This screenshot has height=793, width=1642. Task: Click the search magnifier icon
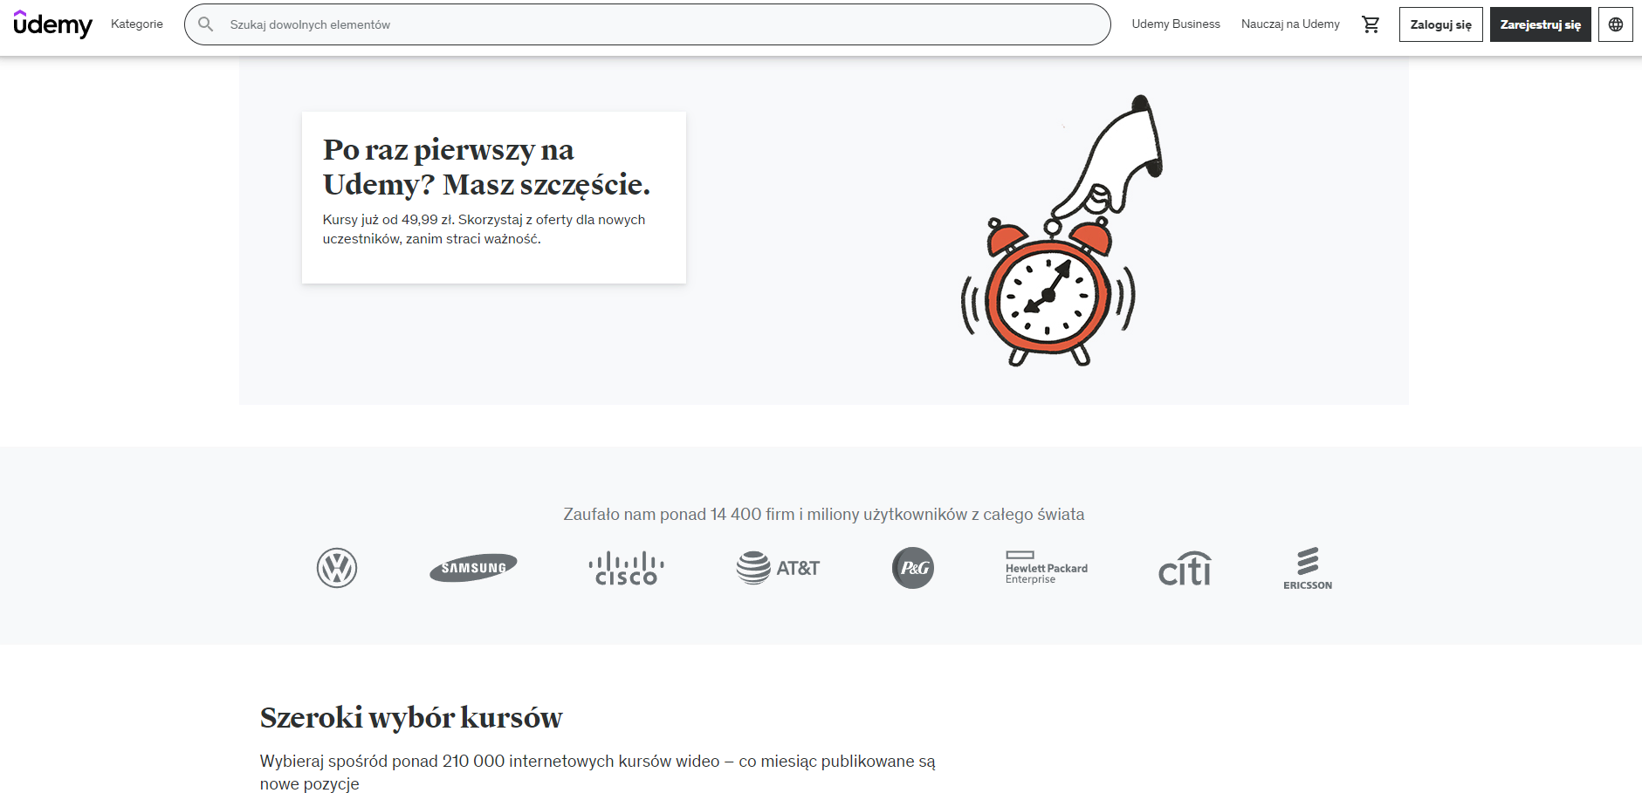coord(206,24)
